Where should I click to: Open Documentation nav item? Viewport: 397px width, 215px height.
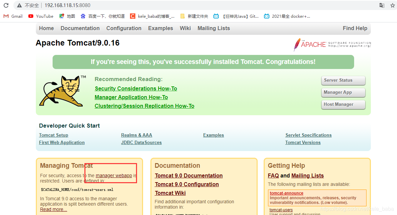(x=80, y=28)
